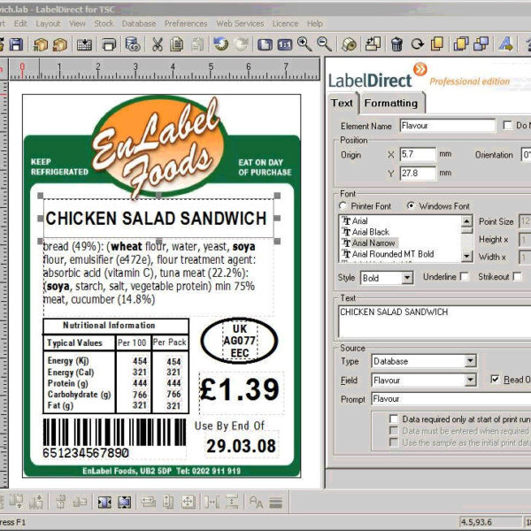Select Arial Black in the font list
The image size is (531, 531).
(371, 232)
